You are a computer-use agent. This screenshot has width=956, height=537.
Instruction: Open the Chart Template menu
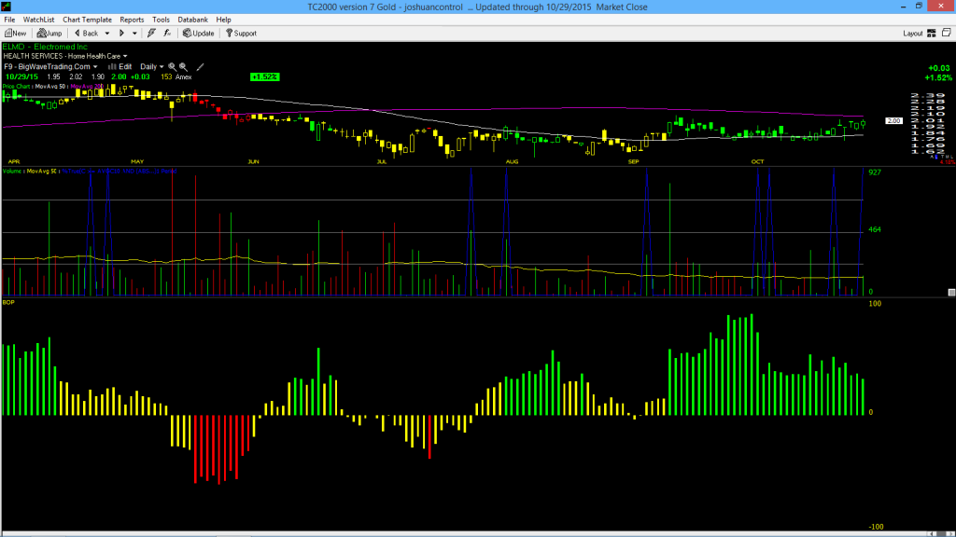tap(87, 20)
